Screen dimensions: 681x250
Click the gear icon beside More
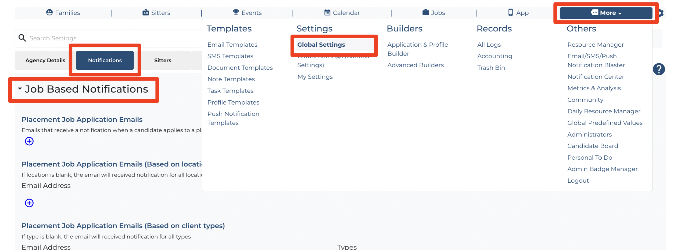coord(661,13)
